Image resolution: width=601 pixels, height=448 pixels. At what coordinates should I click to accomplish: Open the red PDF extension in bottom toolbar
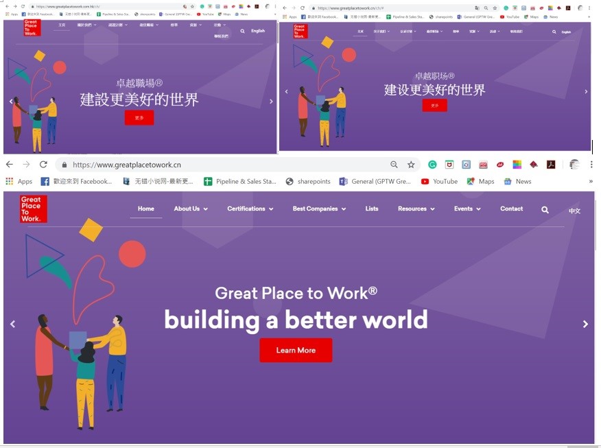coord(483,165)
